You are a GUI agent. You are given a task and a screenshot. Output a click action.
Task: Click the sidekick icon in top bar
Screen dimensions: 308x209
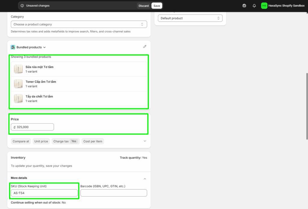point(244,6)
